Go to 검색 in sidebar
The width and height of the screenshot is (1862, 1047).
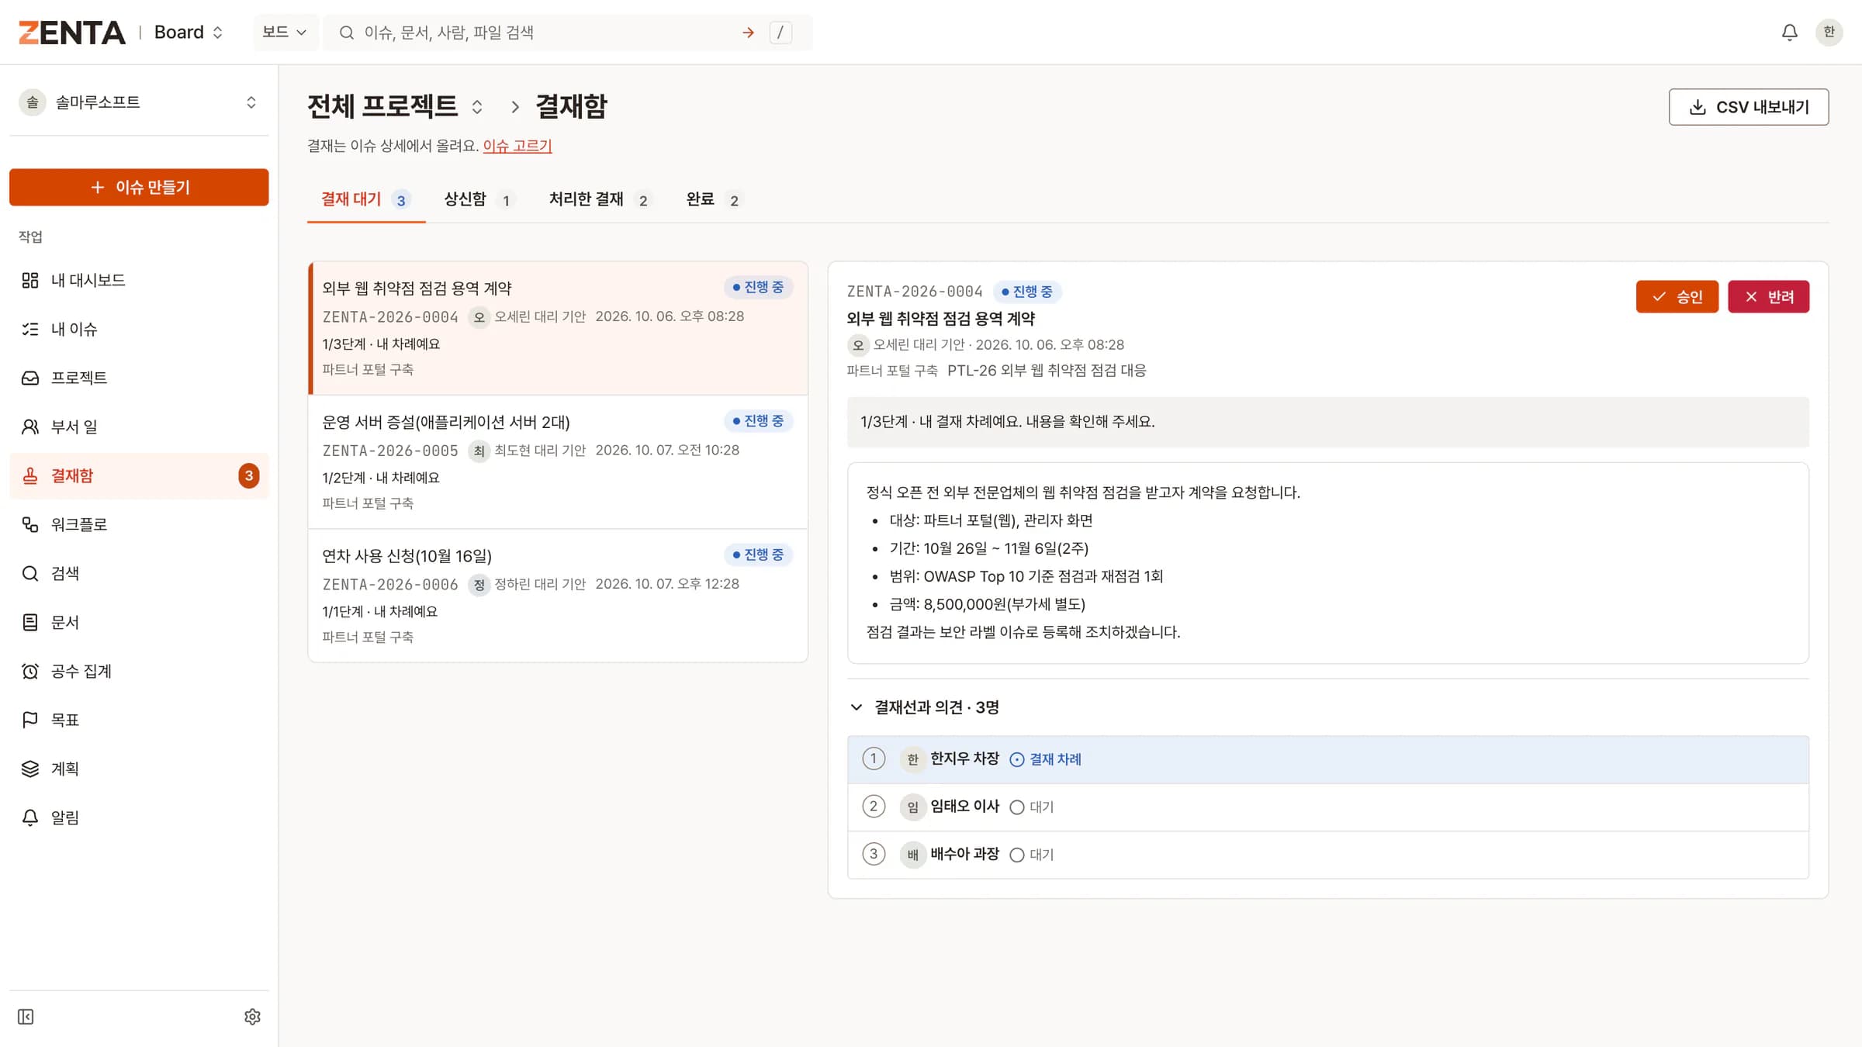[139, 573]
